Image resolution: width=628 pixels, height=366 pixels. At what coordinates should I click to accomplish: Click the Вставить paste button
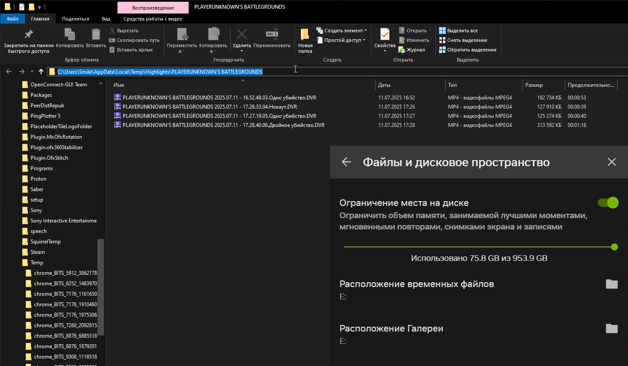(x=96, y=38)
